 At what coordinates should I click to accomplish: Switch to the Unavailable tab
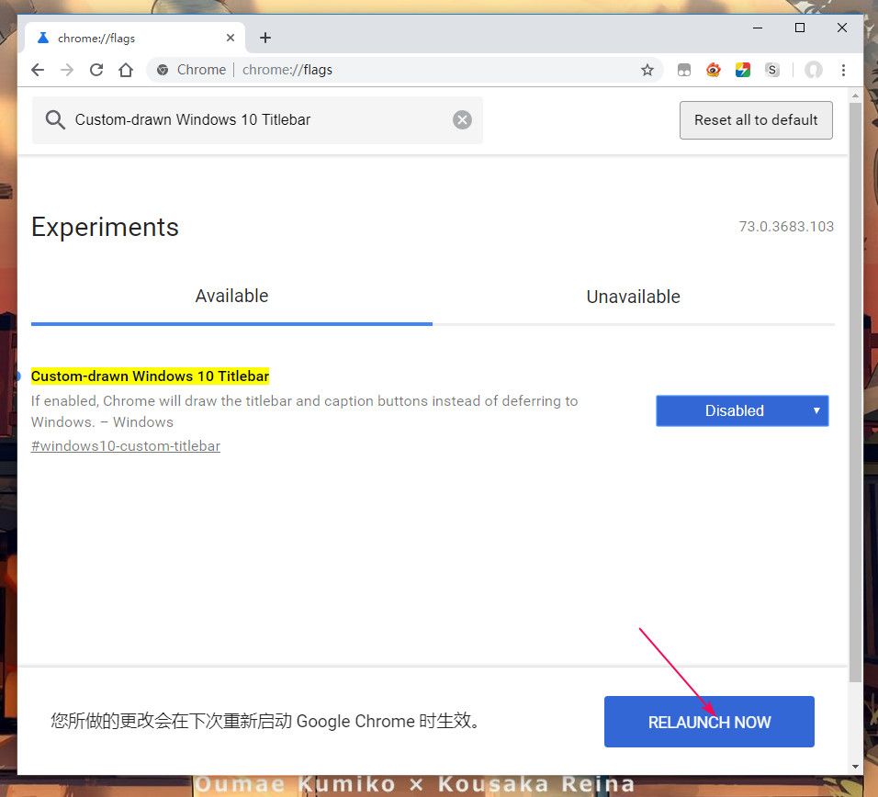tap(634, 296)
